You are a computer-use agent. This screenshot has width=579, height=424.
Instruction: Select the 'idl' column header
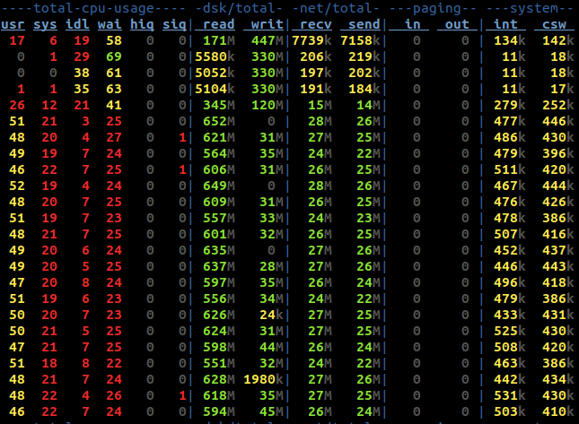[77, 24]
